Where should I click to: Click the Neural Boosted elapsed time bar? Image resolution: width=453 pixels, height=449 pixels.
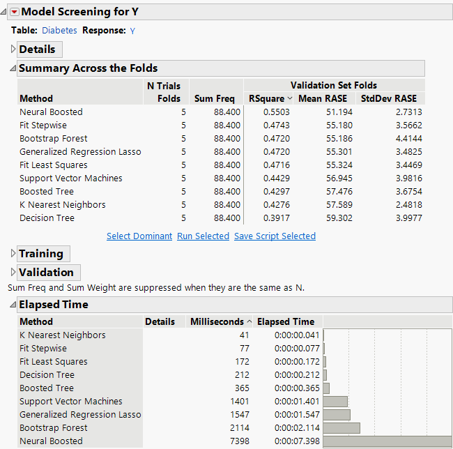pyautogui.click(x=387, y=441)
